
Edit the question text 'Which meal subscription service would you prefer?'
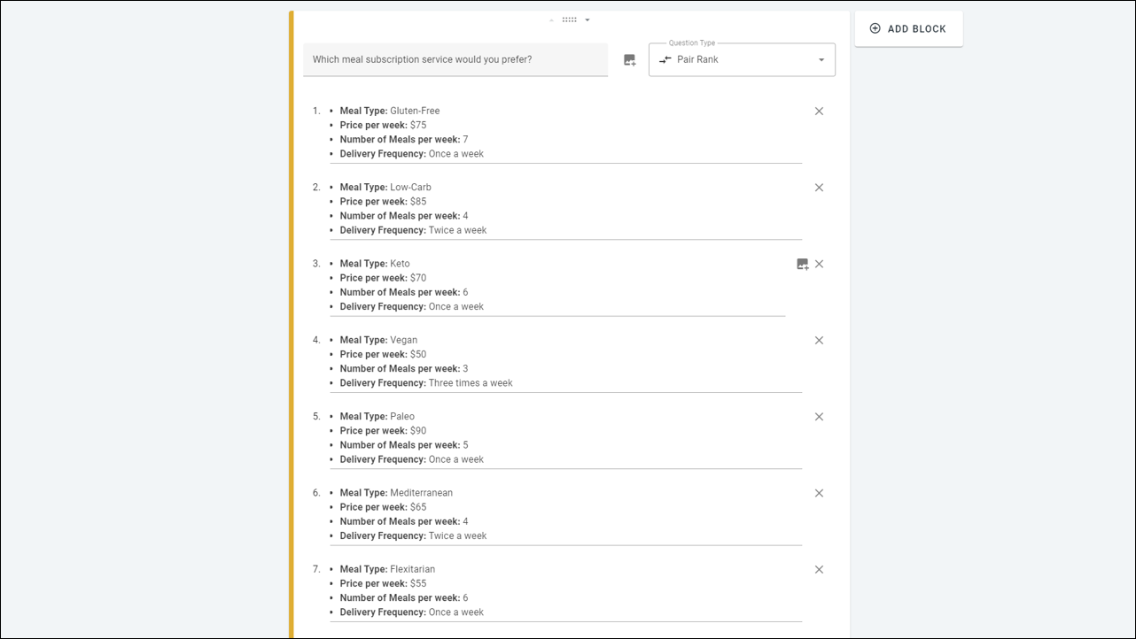[455, 60]
